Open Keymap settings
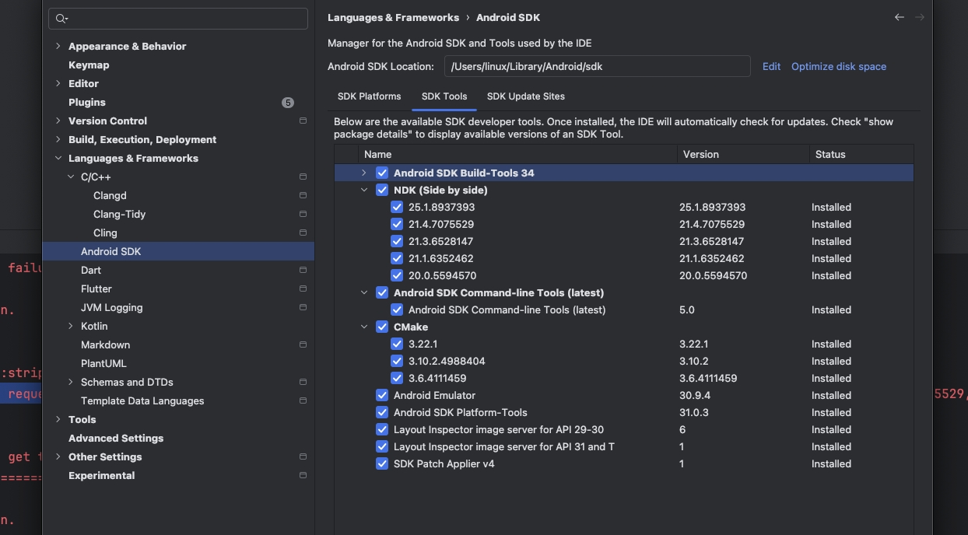968x535 pixels. tap(89, 65)
